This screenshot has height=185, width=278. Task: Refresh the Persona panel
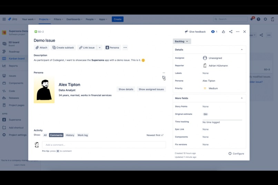[x=163, y=78]
